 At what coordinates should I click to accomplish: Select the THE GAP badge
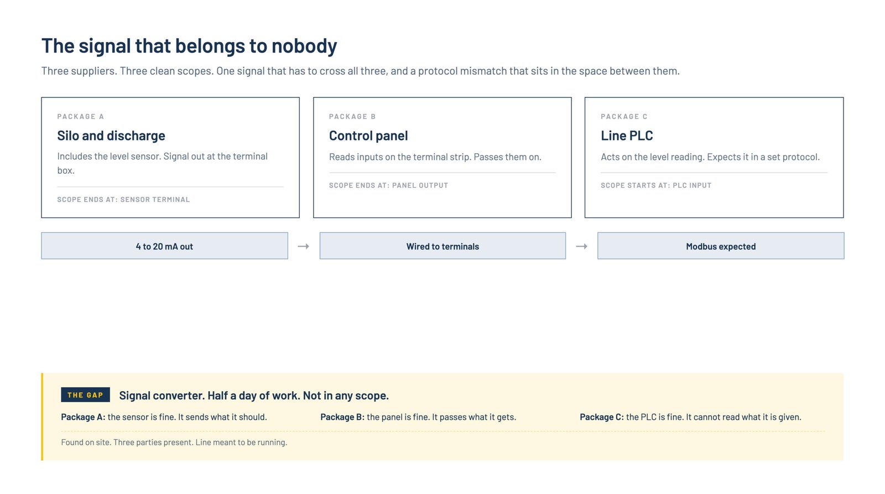[x=85, y=395]
